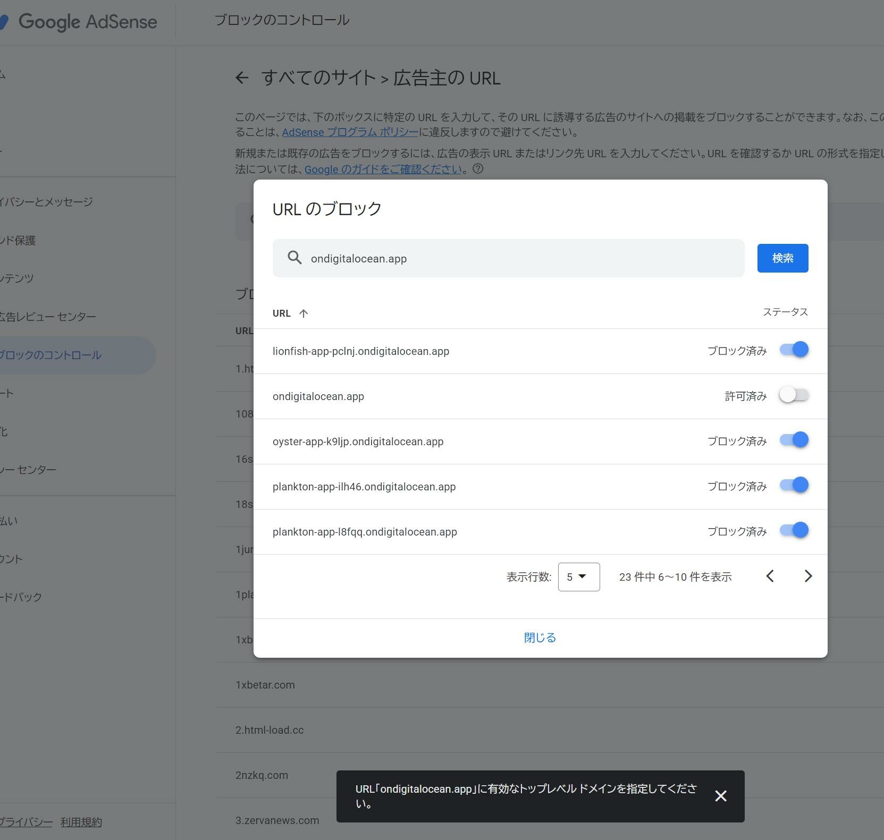Open the 表示行数 rows dropdown

578,577
